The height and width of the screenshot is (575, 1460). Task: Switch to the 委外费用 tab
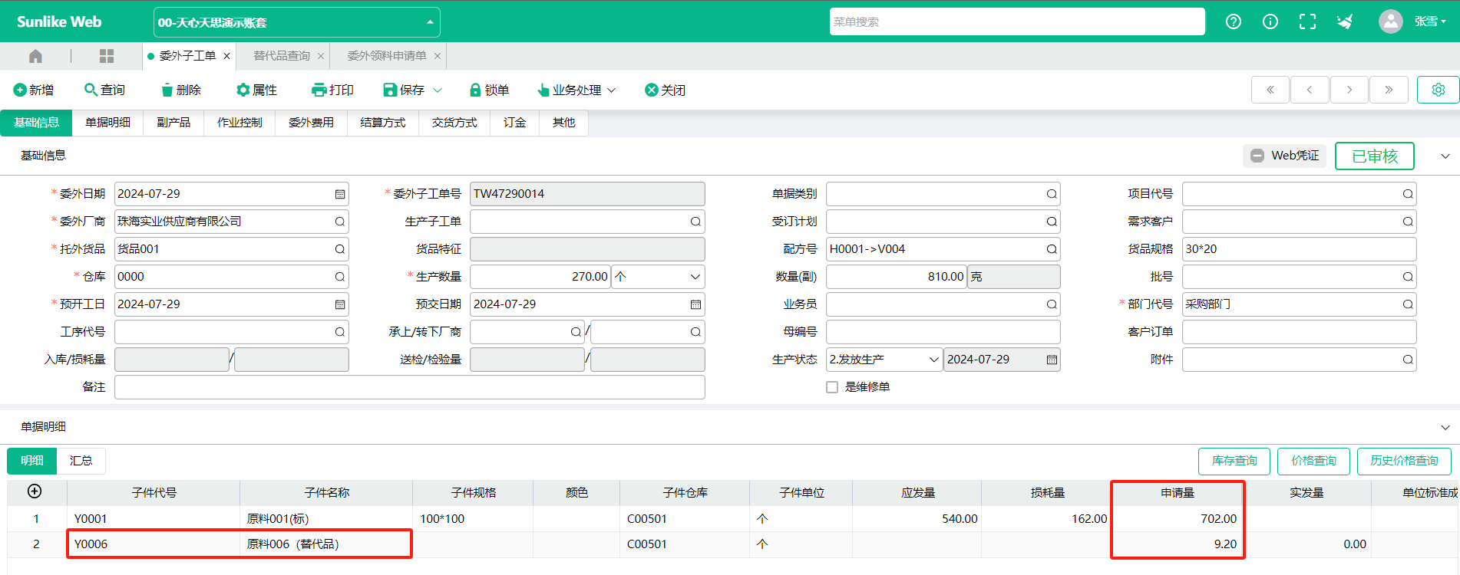(311, 123)
